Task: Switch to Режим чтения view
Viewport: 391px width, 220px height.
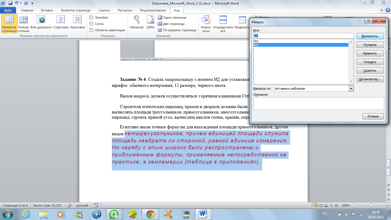Action: click(24, 24)
